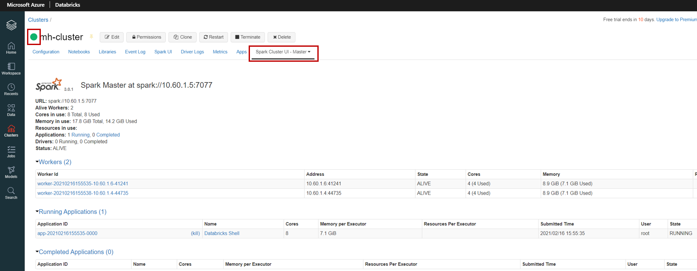Switch to the Event Log tab
The width and height of the screenshot is (697, 271).
(x=135, y=52)
